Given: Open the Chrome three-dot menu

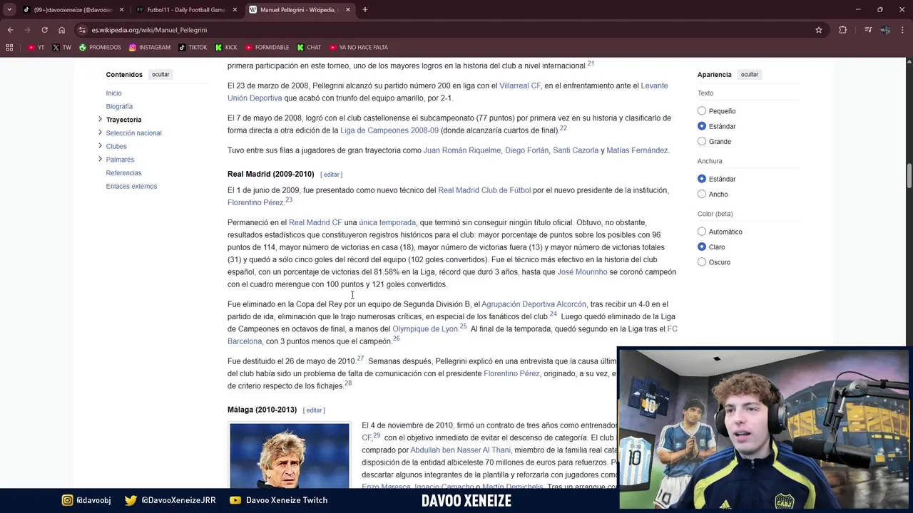Looking at the screenshot, I should point(903,30).
